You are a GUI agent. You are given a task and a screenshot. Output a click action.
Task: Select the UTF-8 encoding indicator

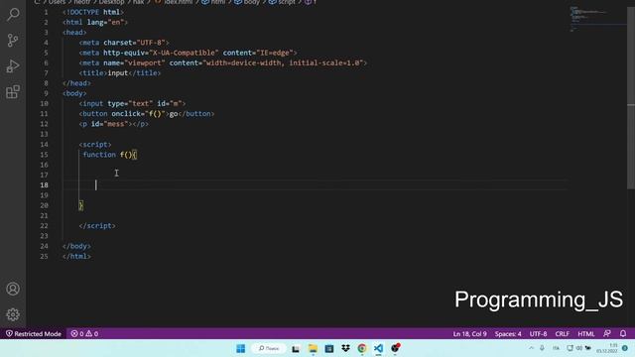(x=538, y=334)
